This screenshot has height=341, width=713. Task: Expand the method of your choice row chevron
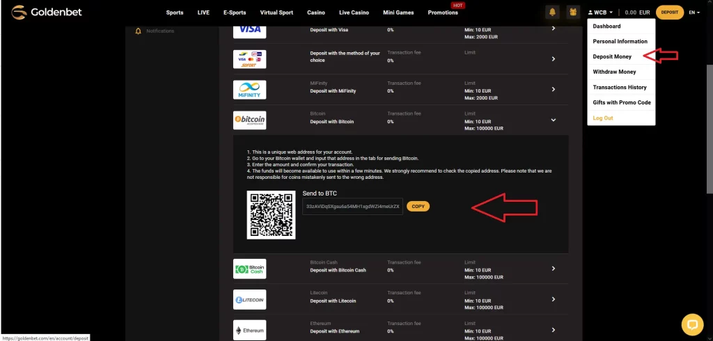(x=554, y=58)
